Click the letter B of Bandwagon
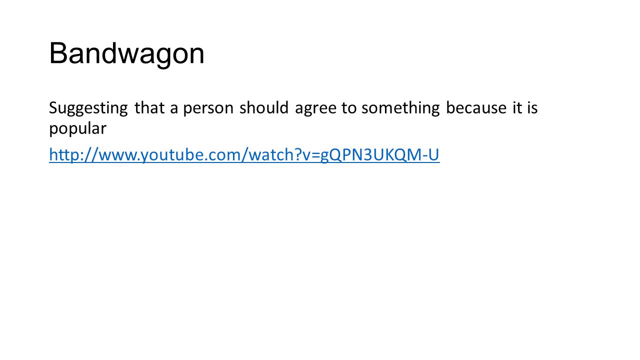 click(58, 53)
